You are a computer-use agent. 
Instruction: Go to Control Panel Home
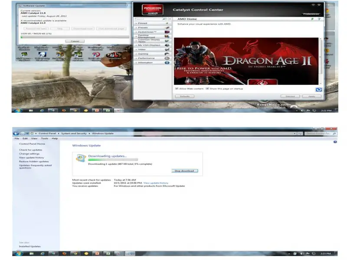pos(32,144)
